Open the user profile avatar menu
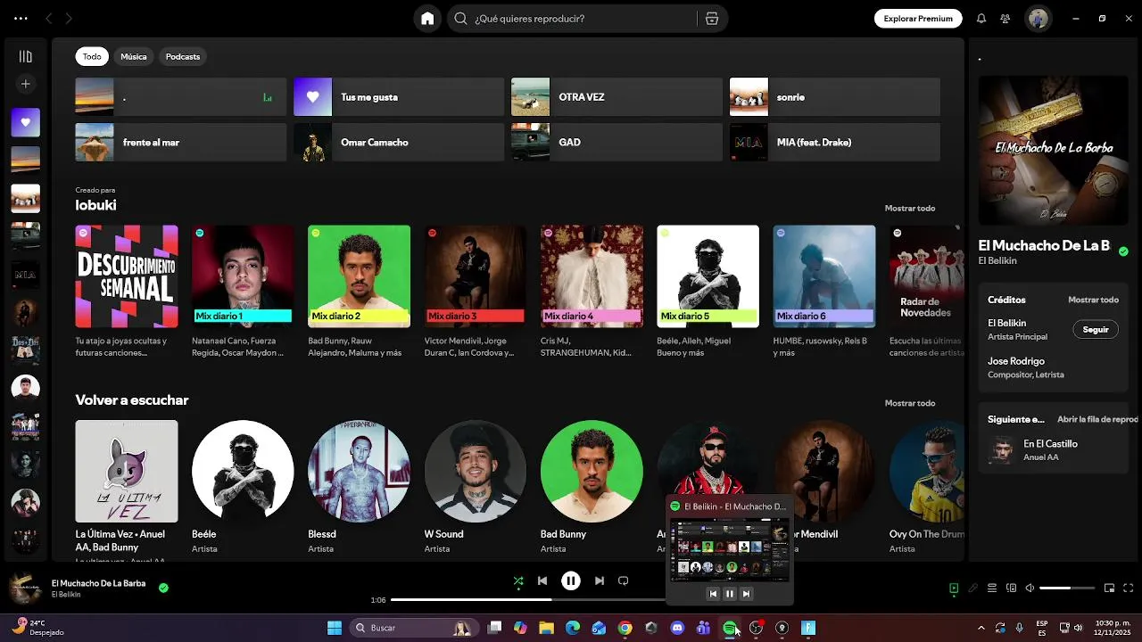Viewport: 1142px width, 642px height. coord(1038,19)
